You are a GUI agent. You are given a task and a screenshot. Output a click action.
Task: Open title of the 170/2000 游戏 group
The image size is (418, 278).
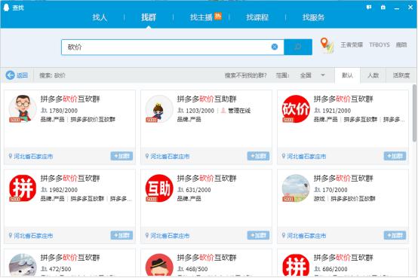(343, 179)
